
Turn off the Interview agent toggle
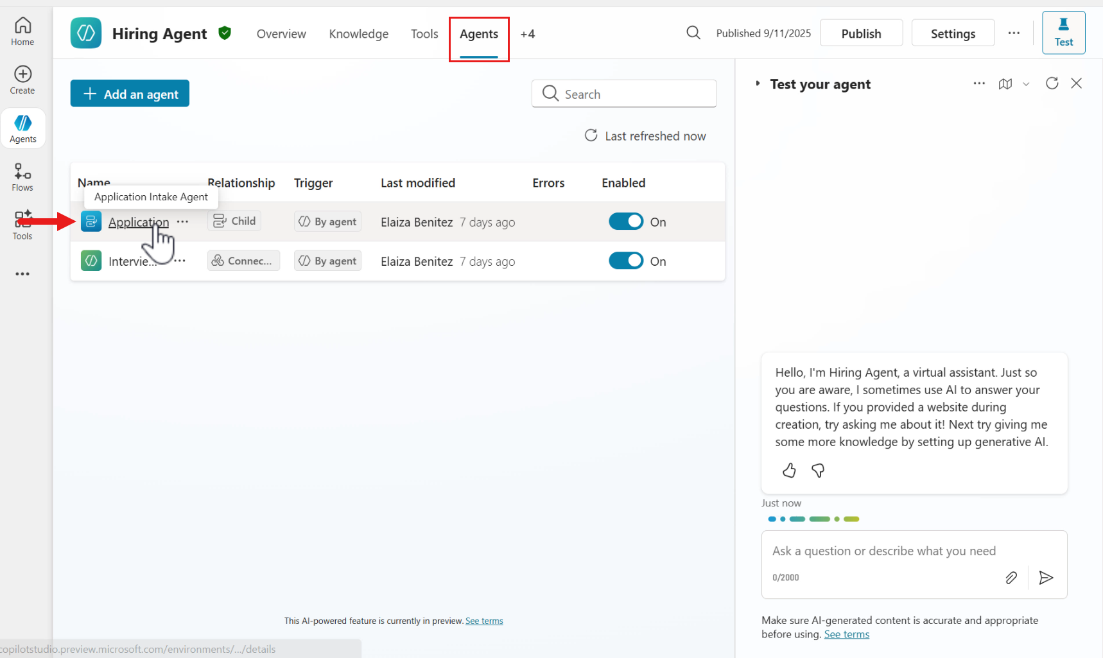[x=625, y=261]
